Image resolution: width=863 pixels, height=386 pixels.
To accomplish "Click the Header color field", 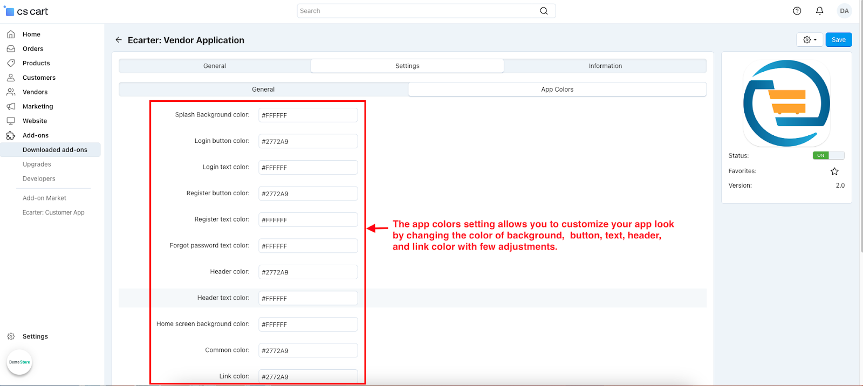I will pyautogui.click(x=308, y=272).
